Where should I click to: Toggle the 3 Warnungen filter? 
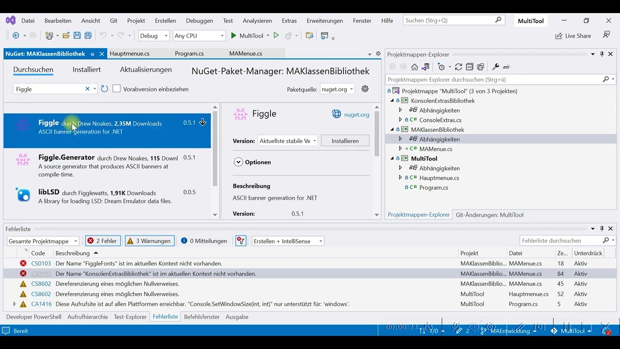[x=150, y=241]
